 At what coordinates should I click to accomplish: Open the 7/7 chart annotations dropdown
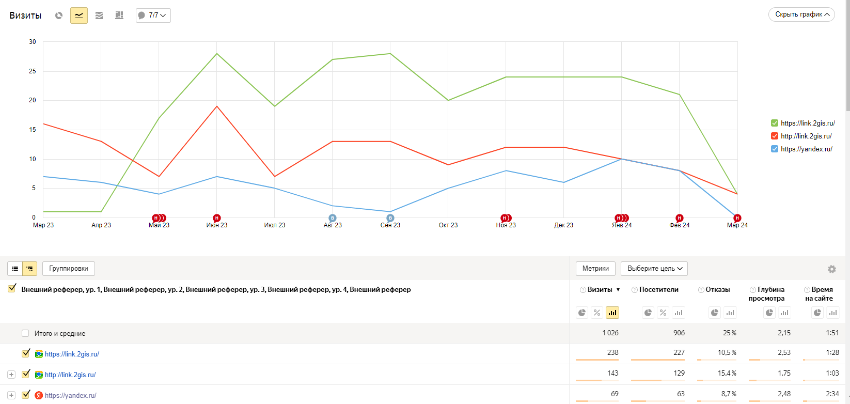153,15
